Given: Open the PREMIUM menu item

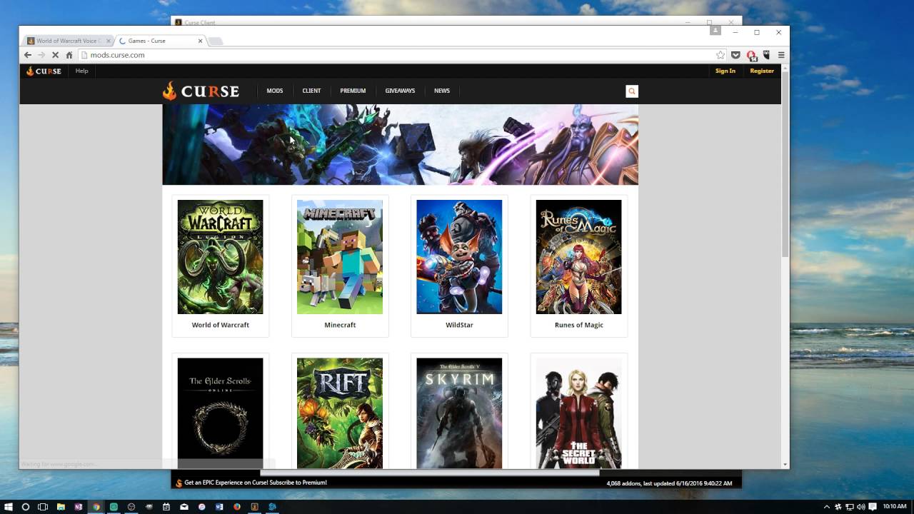Looking at the screenshot, I should pos(353,91).
